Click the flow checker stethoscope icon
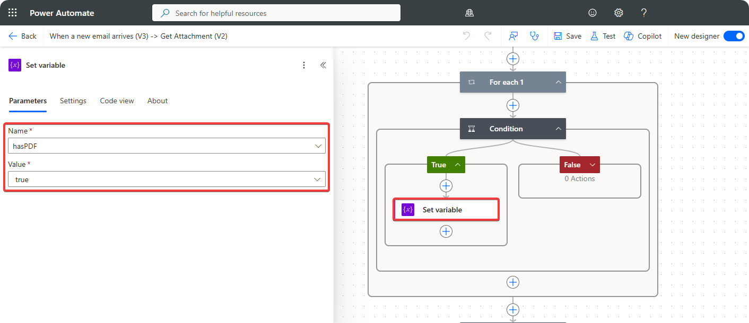Image resolution: width=749 pixels, height=323 pixels. [534, 36]
